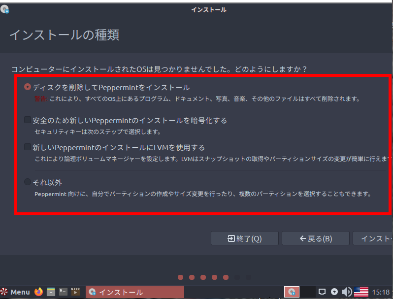Switch to first workspace in pager
The image size is (393, 299).
pyautogui.click(x=292, y=292)
